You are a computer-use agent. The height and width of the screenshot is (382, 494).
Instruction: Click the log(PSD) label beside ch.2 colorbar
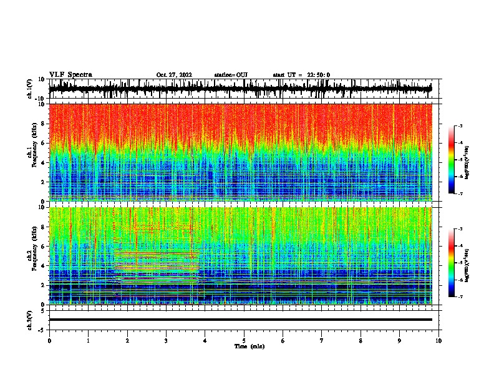tap(467, 266)
